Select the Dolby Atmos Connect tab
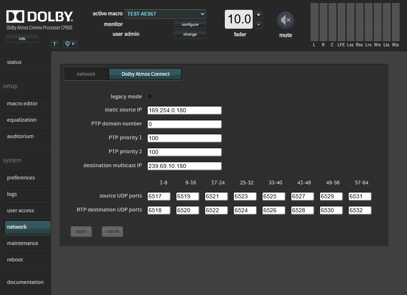The width and height of the screenshot is (407, 295). coord(145,74)
